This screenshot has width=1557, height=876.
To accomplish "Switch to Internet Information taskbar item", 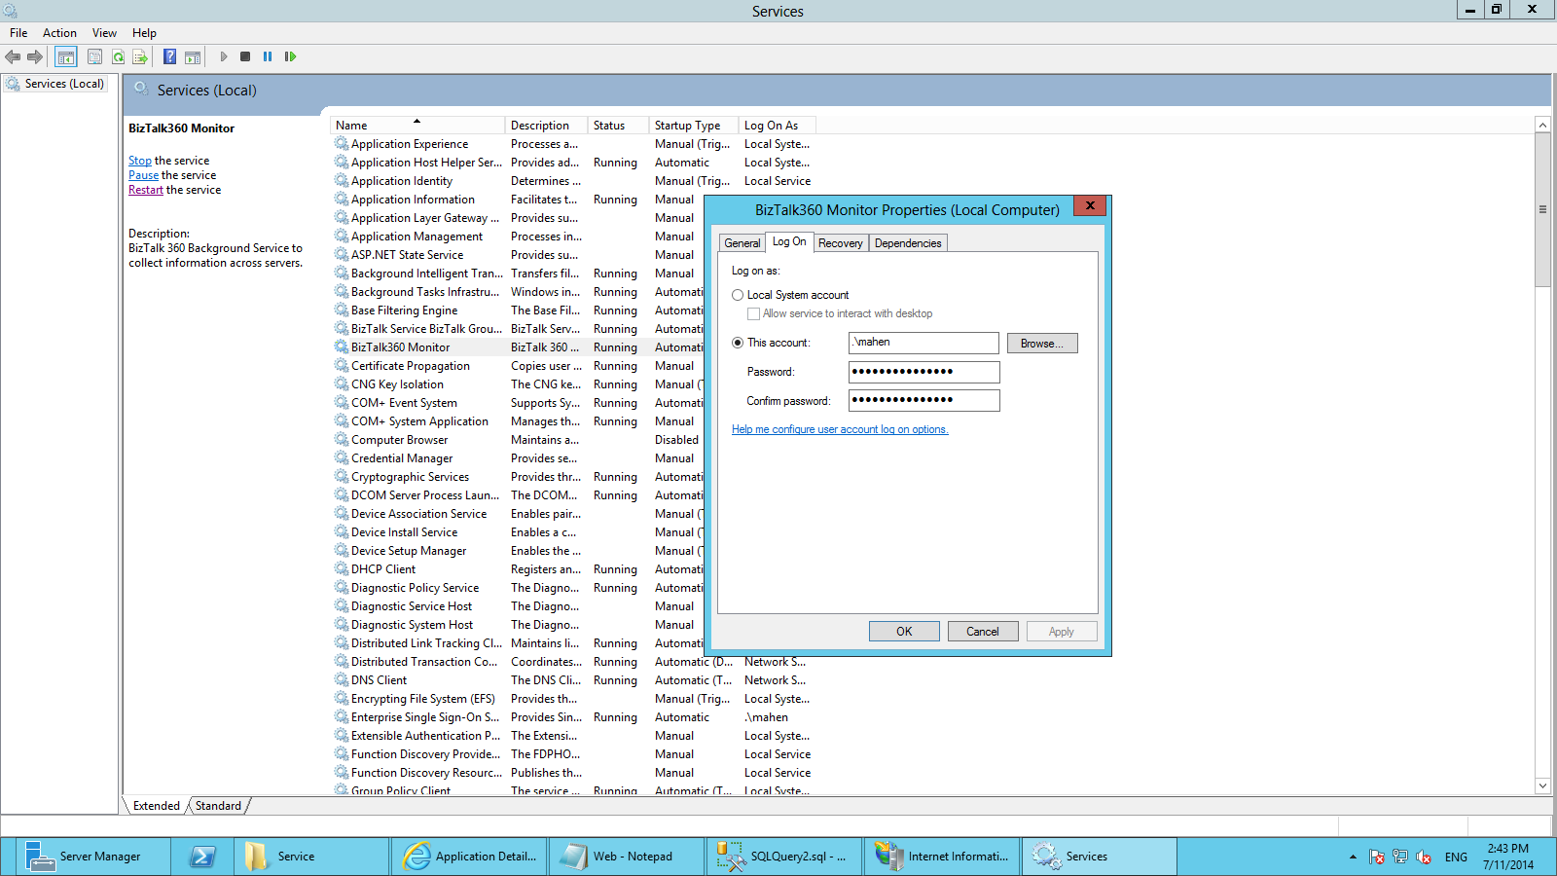I will click(943, 857).
